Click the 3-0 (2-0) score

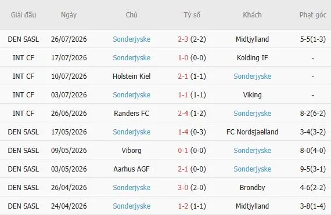pyautogui.click(x=192, y=187)
